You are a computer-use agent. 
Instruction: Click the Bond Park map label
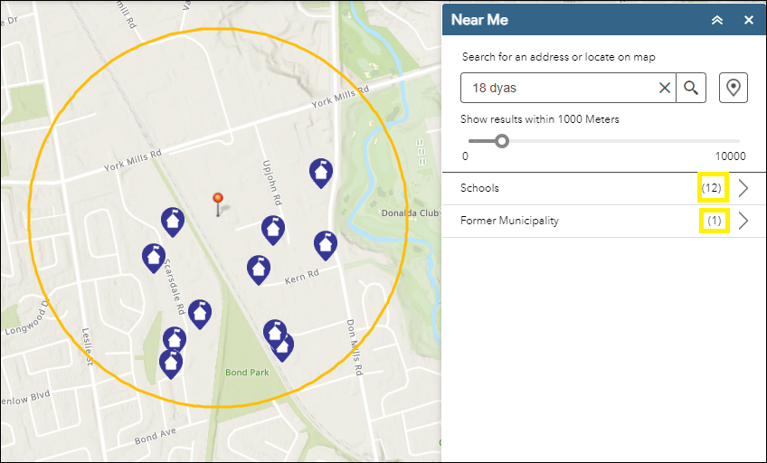tap(247, 373)
